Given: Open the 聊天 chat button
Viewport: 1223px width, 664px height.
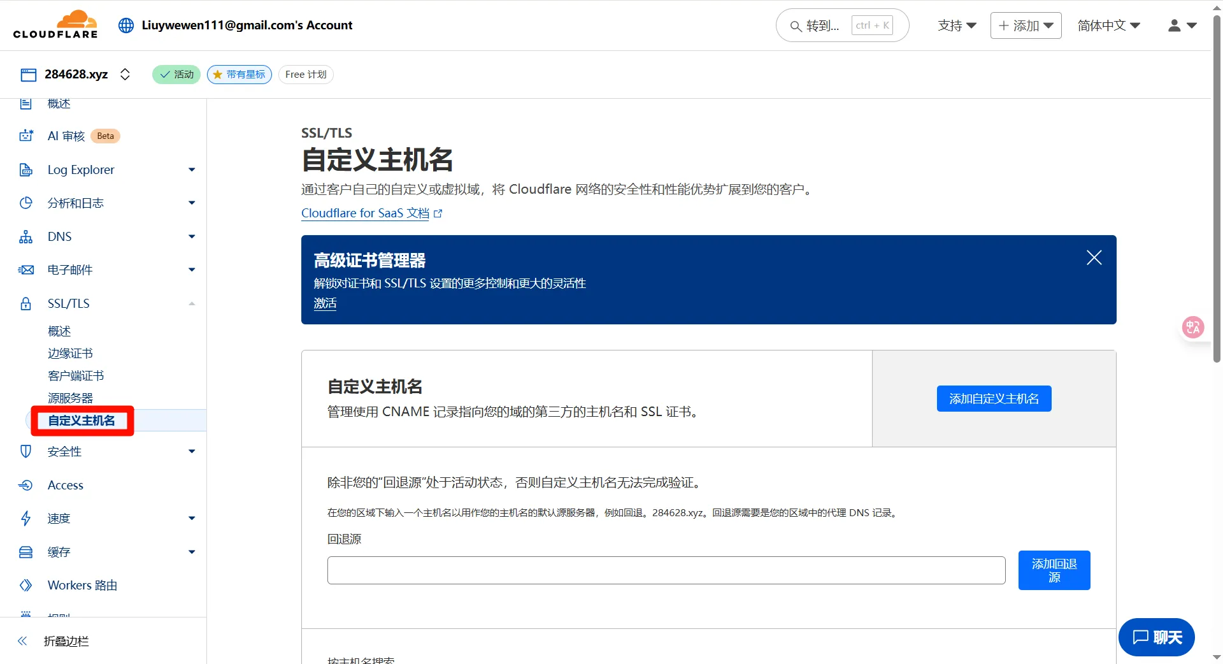Looking at the screenshot, I should tap(1156, 637).
